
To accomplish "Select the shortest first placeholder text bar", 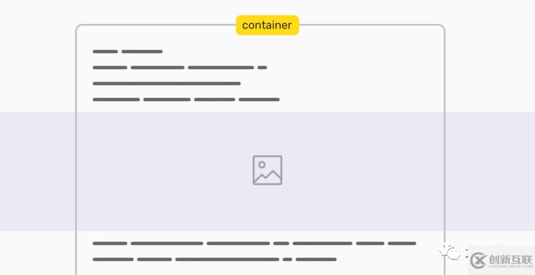I will (105, 52).
